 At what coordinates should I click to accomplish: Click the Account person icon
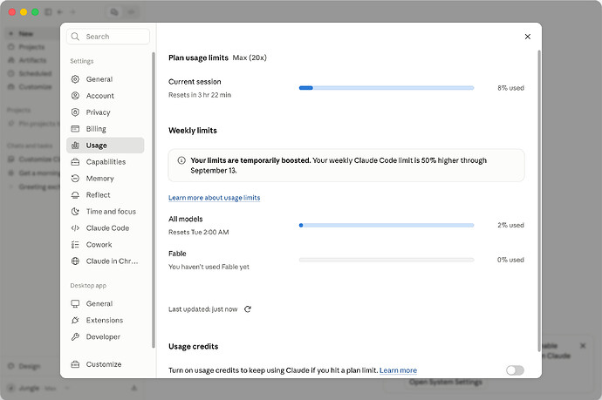[75, 96]
